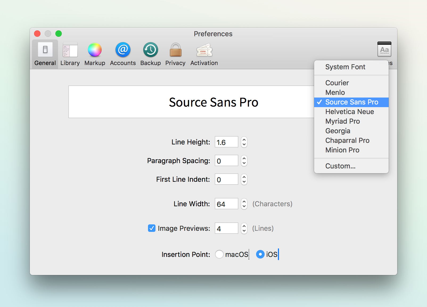Click the First Line Indent stepper
427x307 pixels.
pos(244,179)
